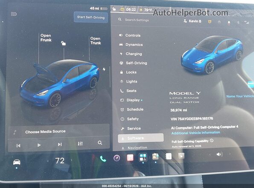
Task: Tap Choose Media Source
Action: click(45, 132)
